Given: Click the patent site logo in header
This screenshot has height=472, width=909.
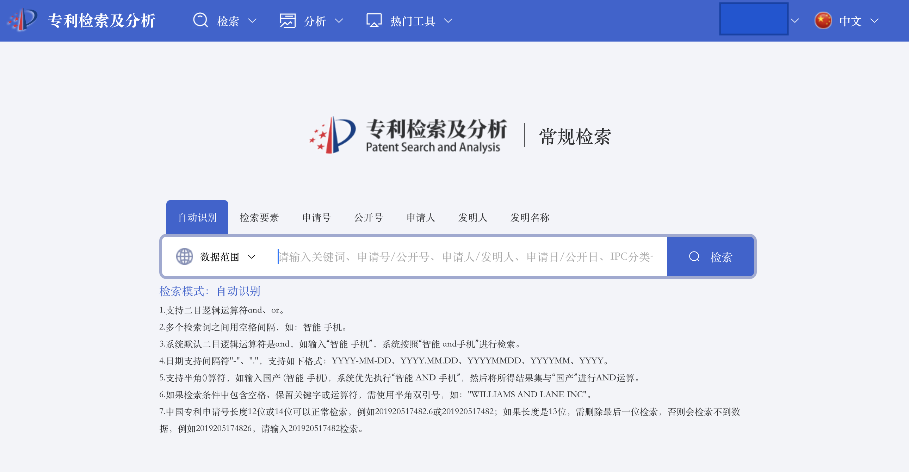Looking at the screenshot, I should 22,20.
